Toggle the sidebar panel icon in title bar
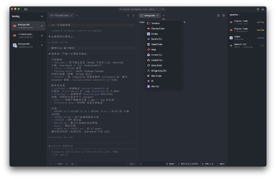 [x=26, y=9]
